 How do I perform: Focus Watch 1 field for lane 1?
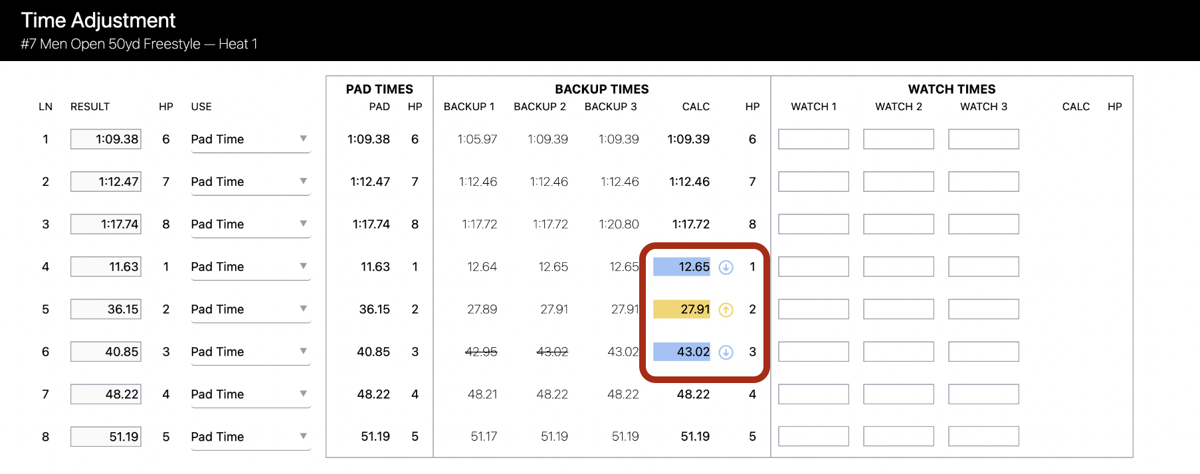(x=813, y=139)
